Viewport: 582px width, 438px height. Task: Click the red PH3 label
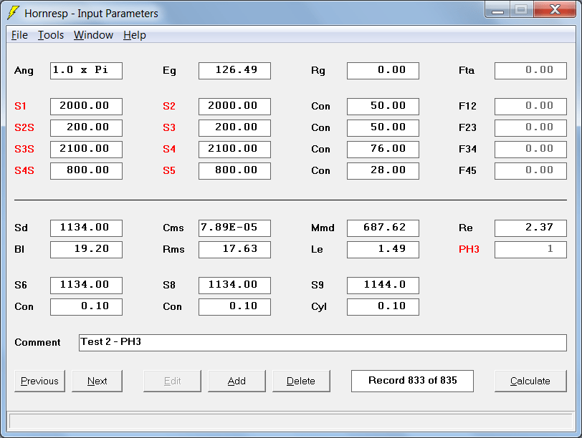tap(469, 249)
